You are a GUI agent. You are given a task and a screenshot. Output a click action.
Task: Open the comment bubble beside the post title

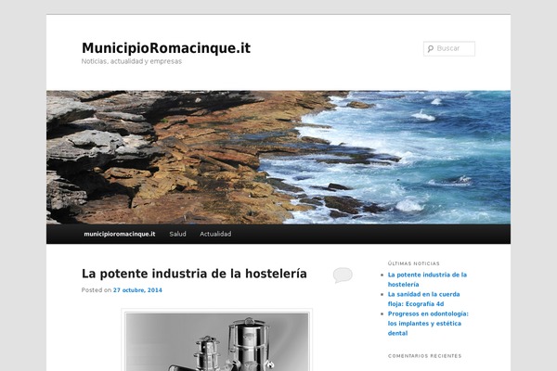point(343,275)
